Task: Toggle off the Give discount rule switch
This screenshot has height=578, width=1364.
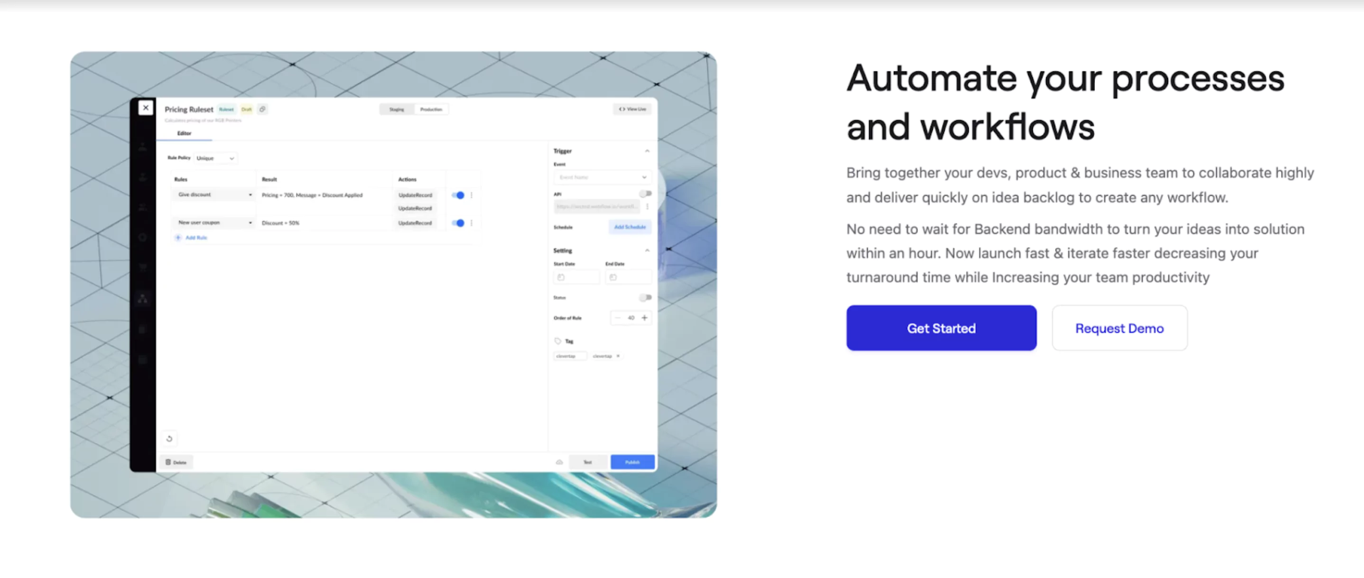Action: pyautogui.click(x=458, y=195)
